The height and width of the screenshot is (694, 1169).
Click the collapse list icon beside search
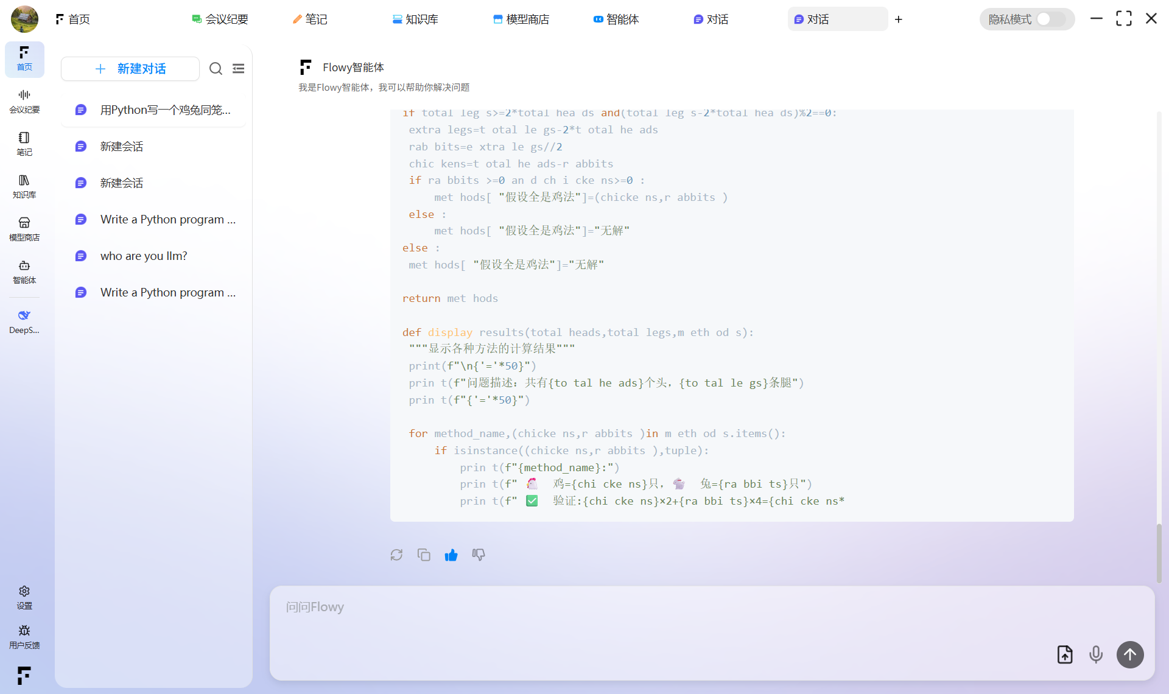click(238, 68)
